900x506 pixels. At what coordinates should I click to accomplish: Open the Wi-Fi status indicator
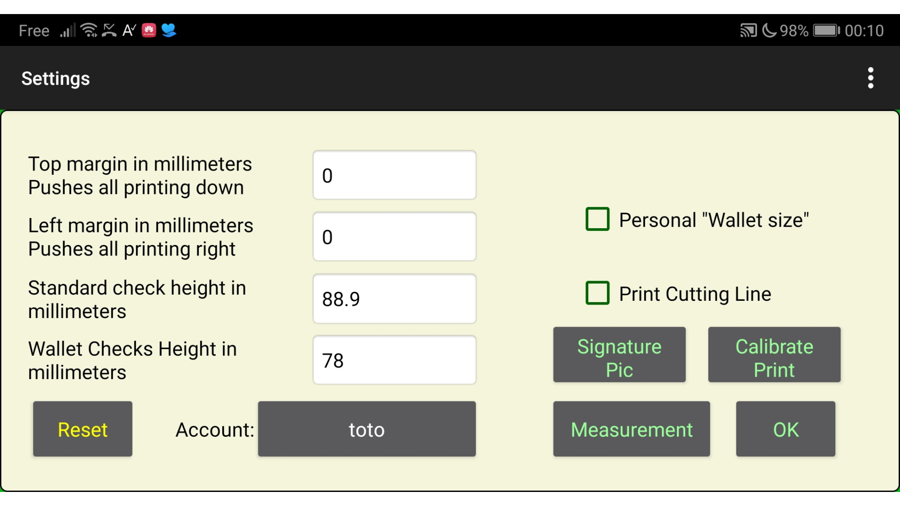[89, 30]
